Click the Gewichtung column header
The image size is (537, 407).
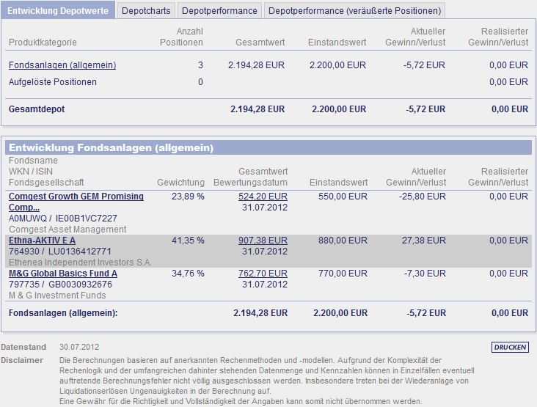(180, 183)
